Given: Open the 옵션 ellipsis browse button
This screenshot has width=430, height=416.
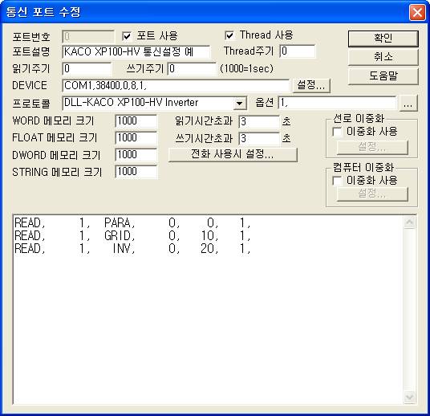Looking at the screenshot, I should (x=408, y=104).
